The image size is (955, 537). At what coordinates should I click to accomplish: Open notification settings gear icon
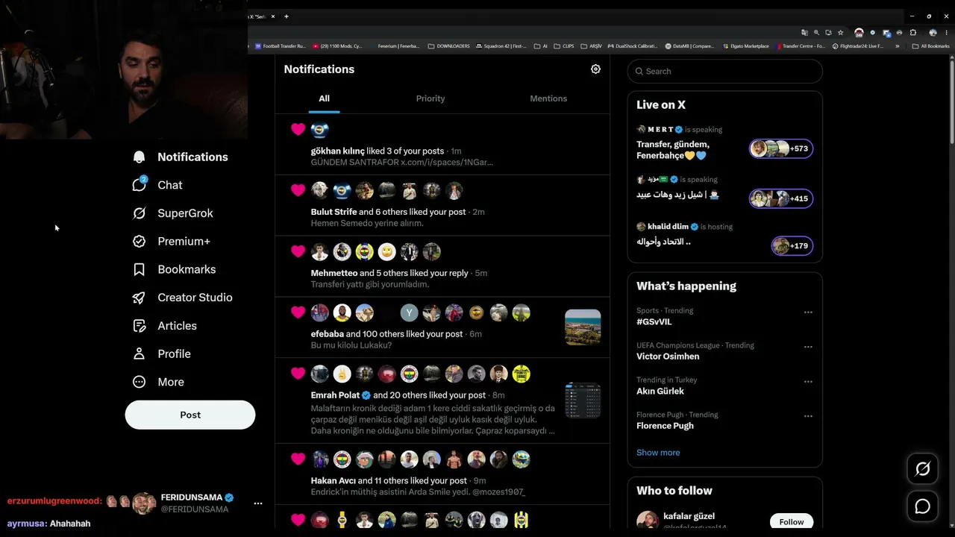595,69
